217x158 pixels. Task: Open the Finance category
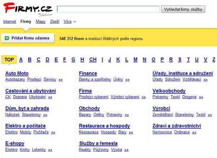coord(88,74)
